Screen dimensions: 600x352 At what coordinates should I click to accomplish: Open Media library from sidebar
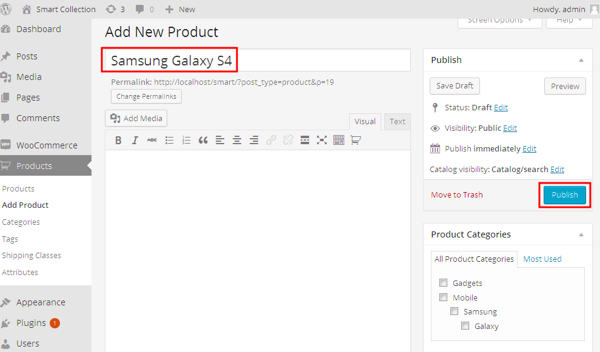[28, 77]
